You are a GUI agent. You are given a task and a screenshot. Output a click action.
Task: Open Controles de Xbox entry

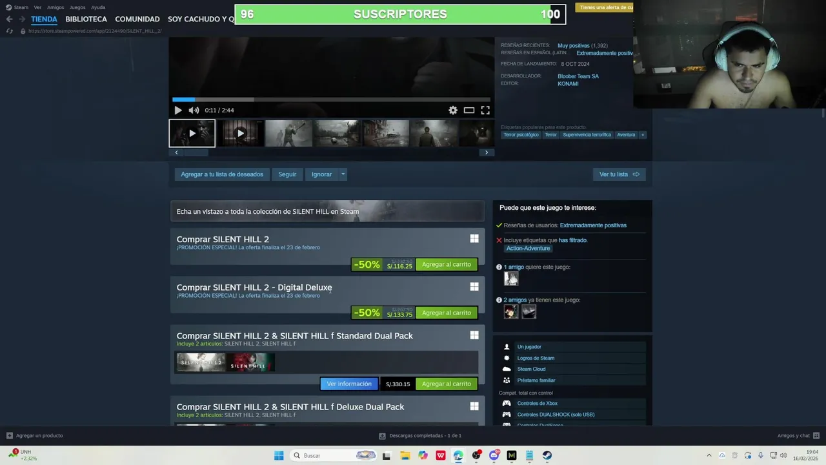pyautogui.click(x=573, y=403)
